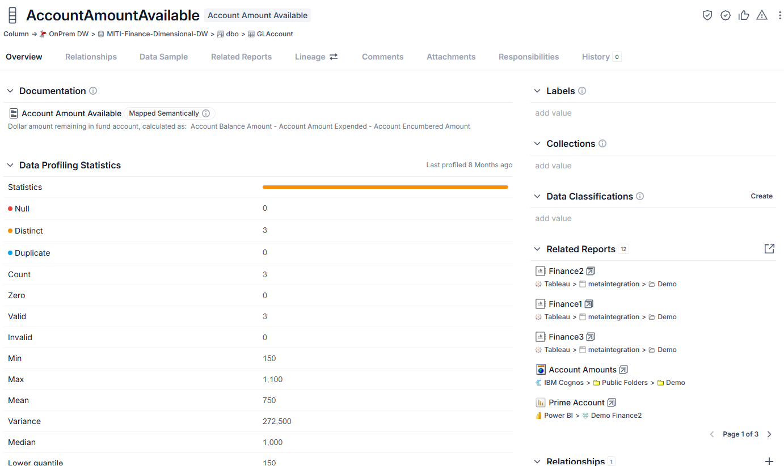Collapse the Data Profiling Statistics section

pyautogui.click(x=10, y=165)
